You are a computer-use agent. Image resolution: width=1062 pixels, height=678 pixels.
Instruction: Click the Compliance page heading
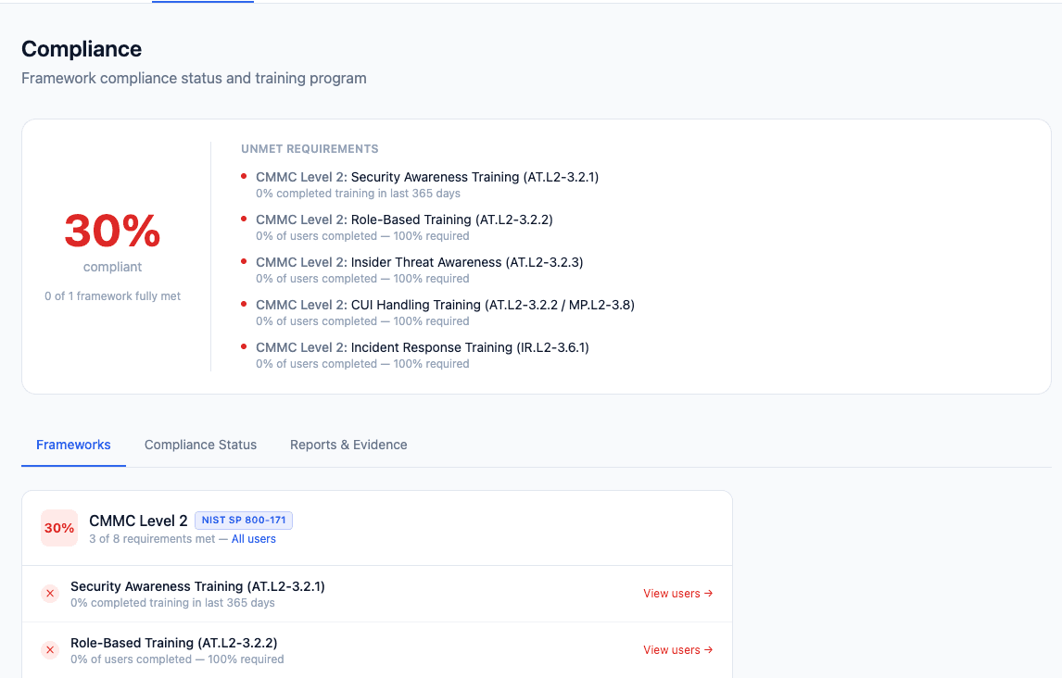point(82,49)
